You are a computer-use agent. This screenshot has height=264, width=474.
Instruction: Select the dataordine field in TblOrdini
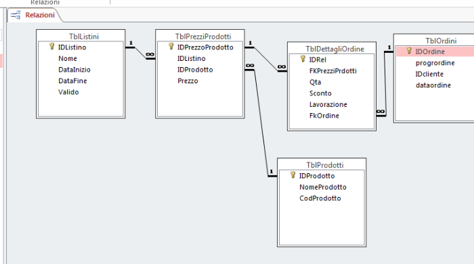(x=433, y=85)
